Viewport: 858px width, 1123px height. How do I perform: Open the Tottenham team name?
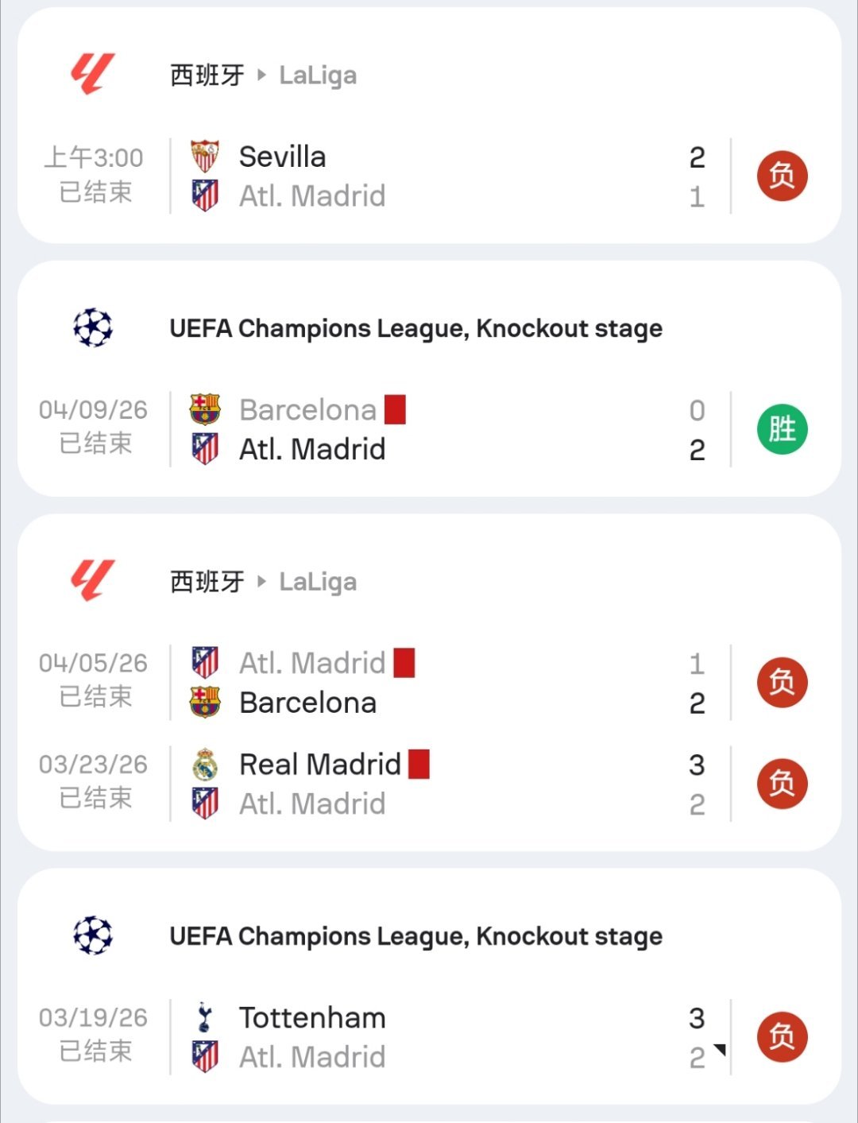tap(312, 1017)
